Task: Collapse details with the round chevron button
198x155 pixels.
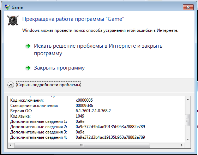Action: [11, 85]
